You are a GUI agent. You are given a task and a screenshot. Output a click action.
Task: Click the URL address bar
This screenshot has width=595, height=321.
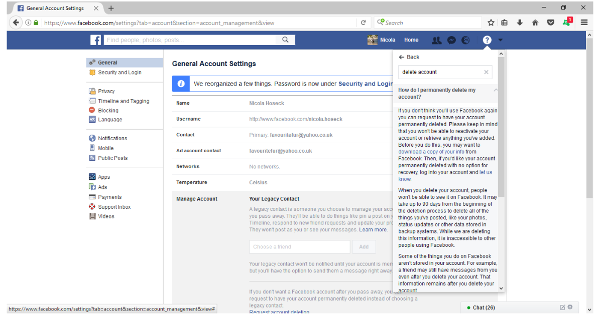[199, 23]
